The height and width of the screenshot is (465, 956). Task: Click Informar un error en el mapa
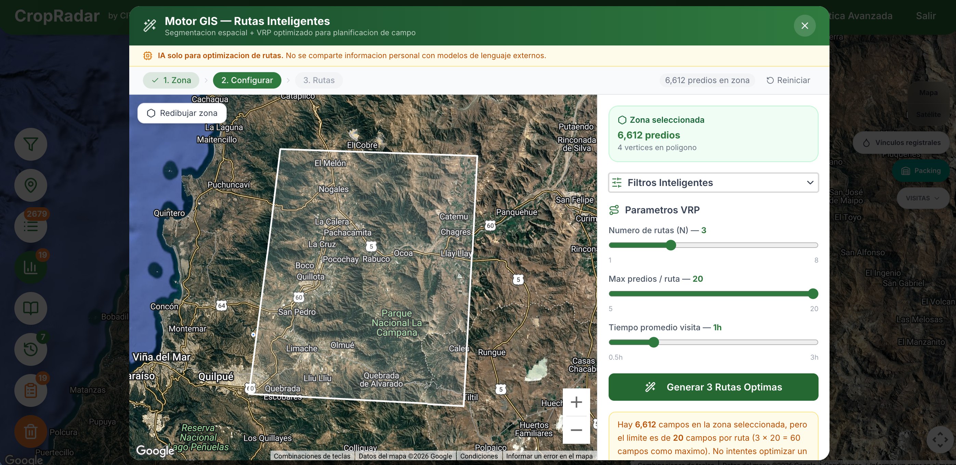coord(549,456)
